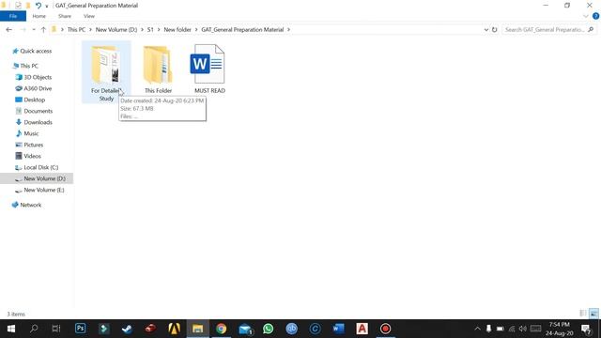Open Documents in navigation pane

tap(38, 111)
